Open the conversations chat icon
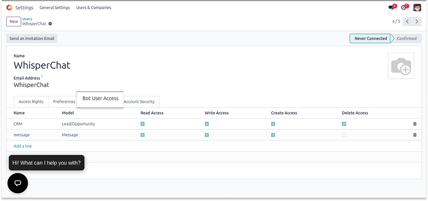The width and height of the screenshot is (428, 201). coord(391,8)
